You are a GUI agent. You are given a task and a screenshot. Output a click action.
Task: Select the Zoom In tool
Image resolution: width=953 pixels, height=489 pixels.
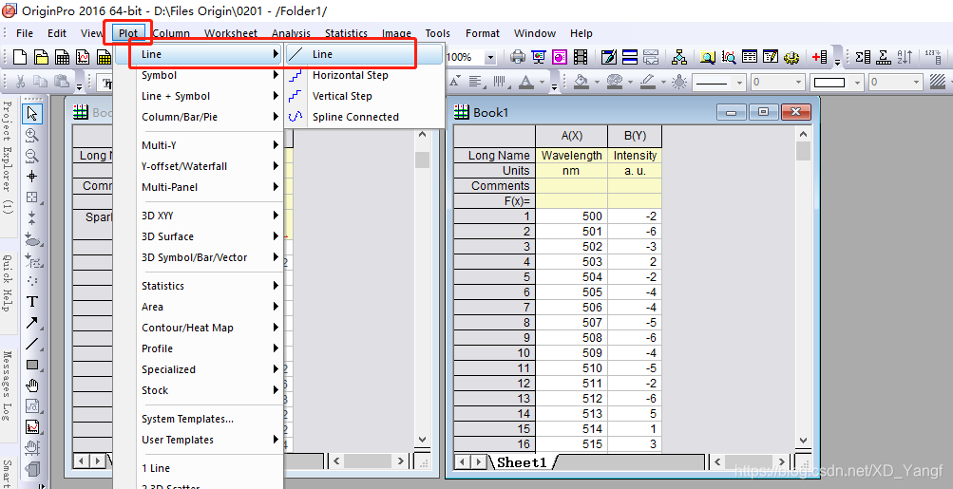33,135
